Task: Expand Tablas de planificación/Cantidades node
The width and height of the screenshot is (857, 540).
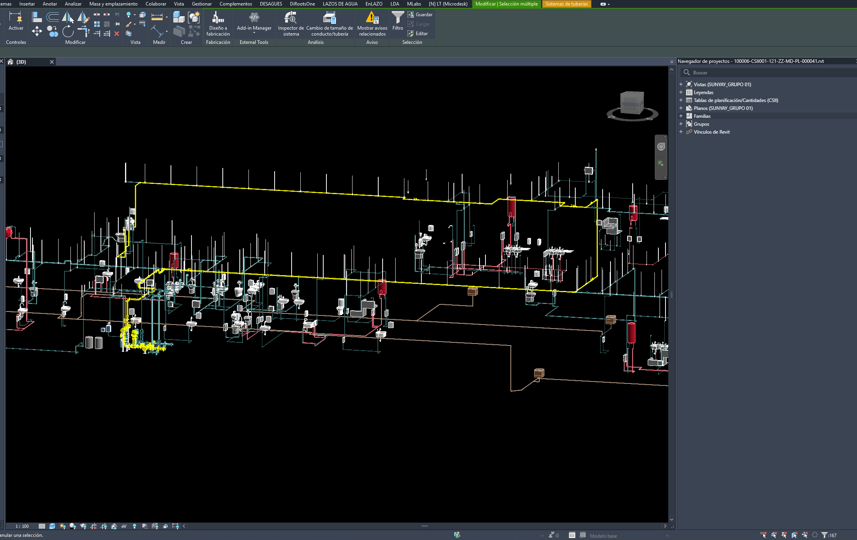Action: [681, 100]
